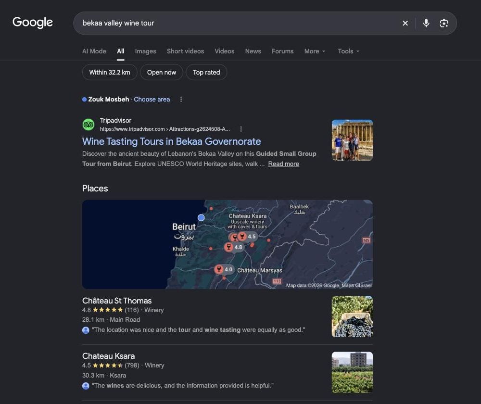Toggle the Open now filter chip
The width and height of the screenshot is (481, 404).
point(161,73)
